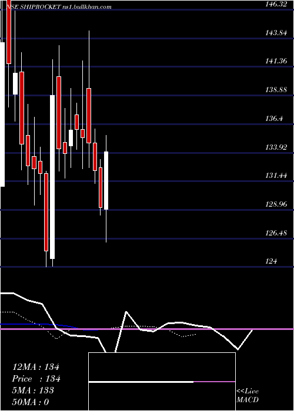Viewport: 294px width, 411px height.
Task: Click the 124 price axis label
Action: (x=271, y=261)
